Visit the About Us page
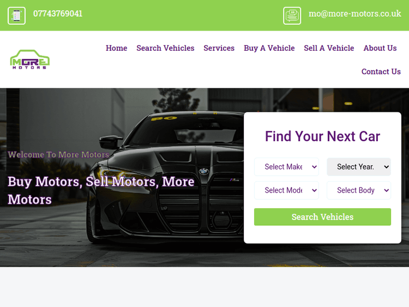The height and width of the screenshot is (307, 409). coord(380,48)
